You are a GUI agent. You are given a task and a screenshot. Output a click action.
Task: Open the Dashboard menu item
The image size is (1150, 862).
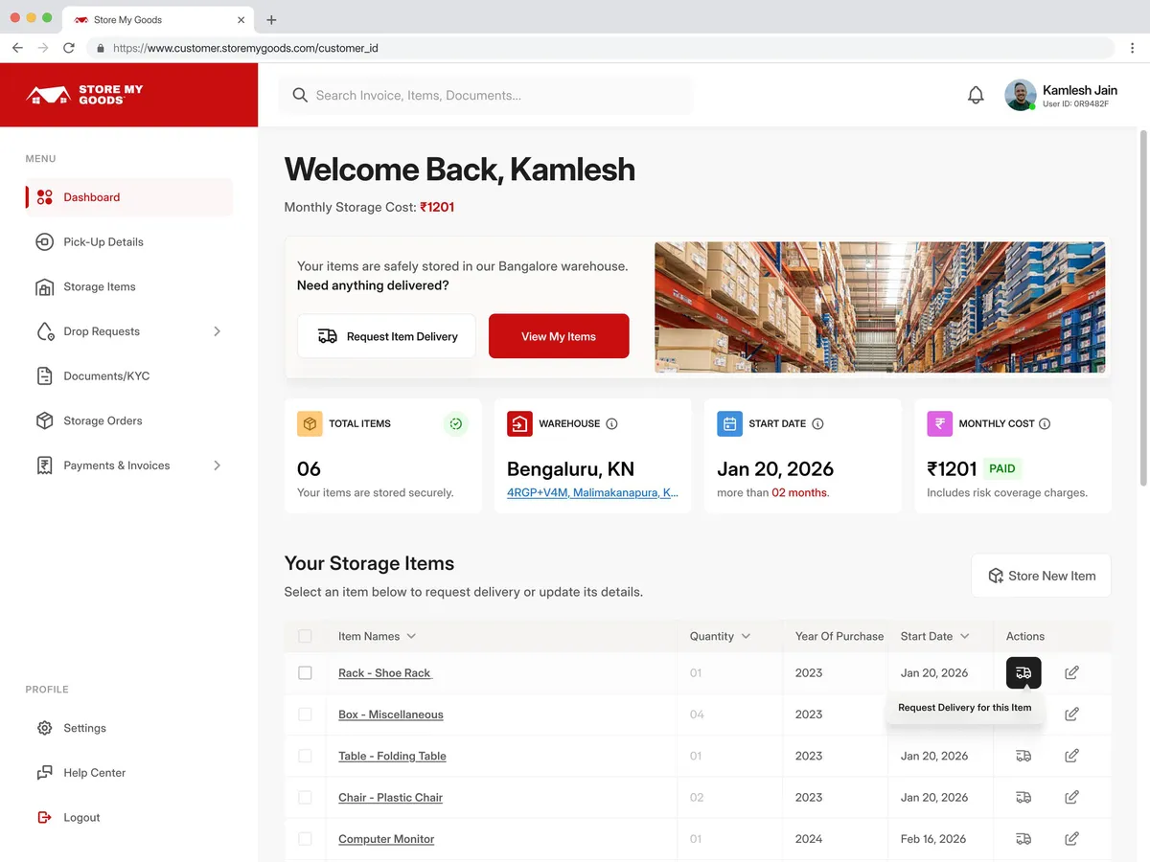[x=128, y=197]
